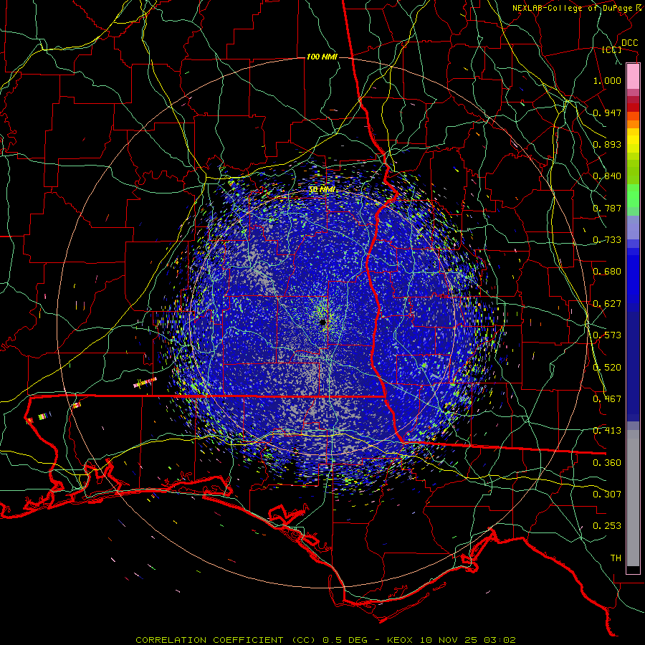
Task: Select the 0.360 legend value
Action: pos(607,463)
